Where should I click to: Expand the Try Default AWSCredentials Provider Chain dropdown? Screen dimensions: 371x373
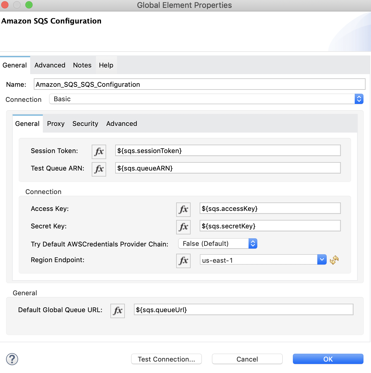click(x=218, y=243)
